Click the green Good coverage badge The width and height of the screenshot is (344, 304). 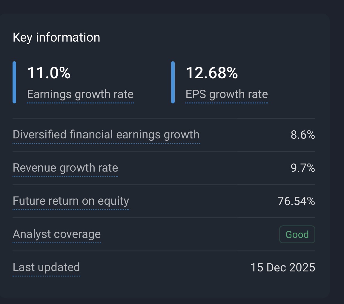tap(297, 235)
